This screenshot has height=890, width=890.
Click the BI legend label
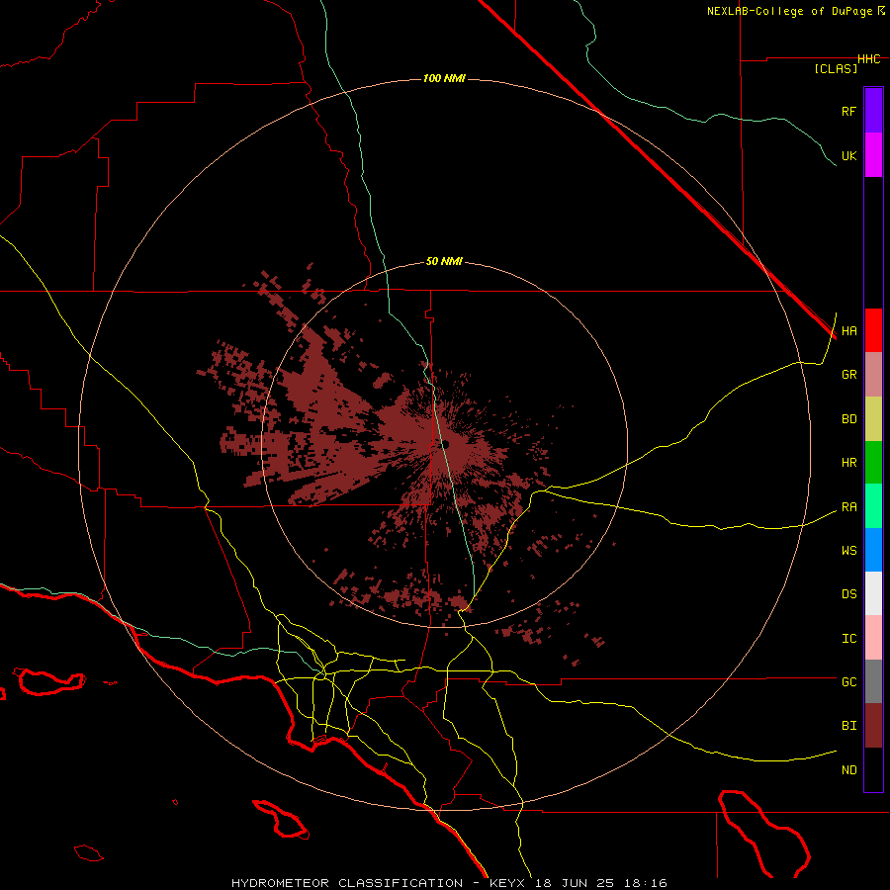[848, 726]
